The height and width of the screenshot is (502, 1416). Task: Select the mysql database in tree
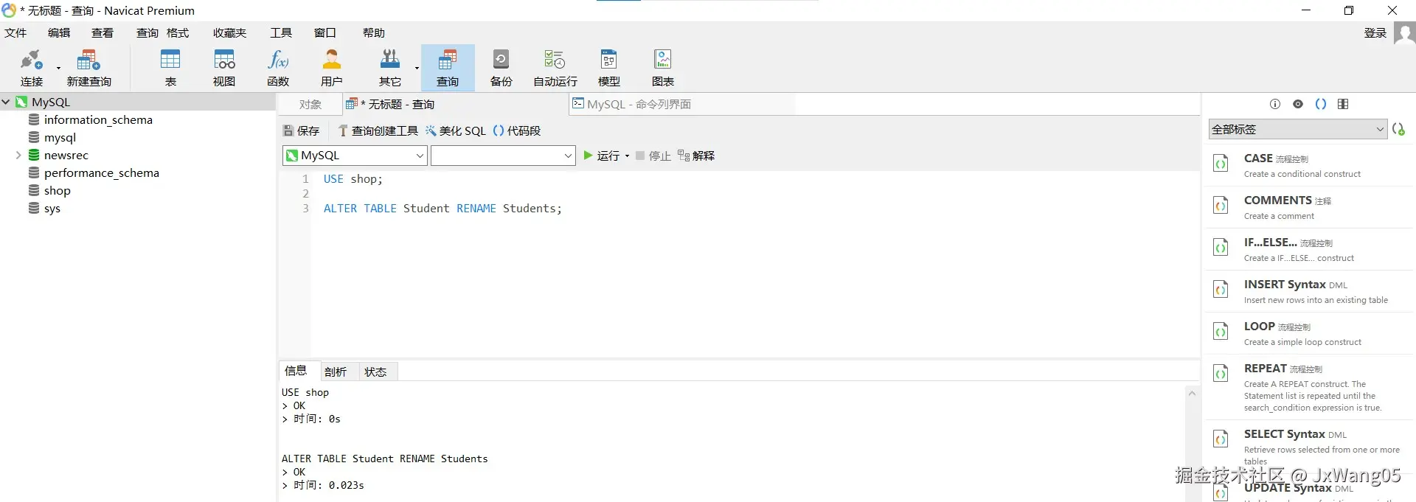pyautogui.click(x=60, y=138)
